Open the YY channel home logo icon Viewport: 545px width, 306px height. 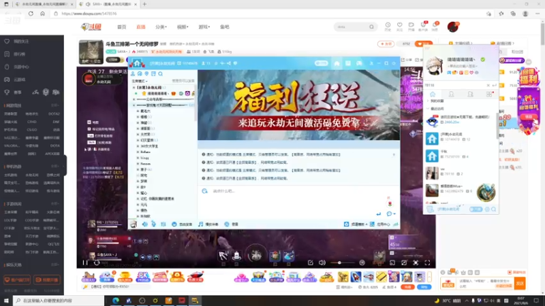(137, 63)
